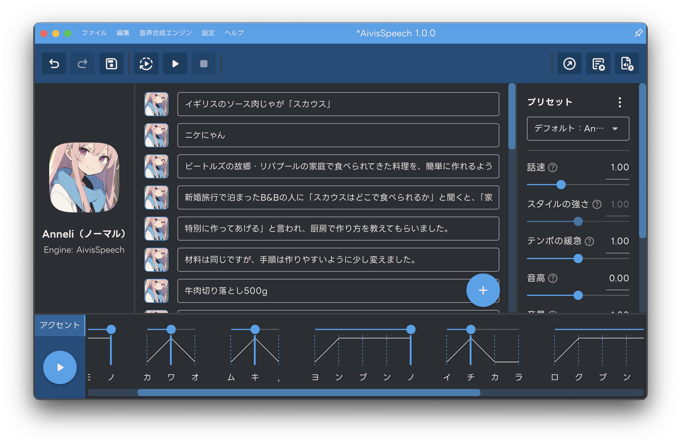Open help tooltip icon next to 話速

tap(553, 168)
